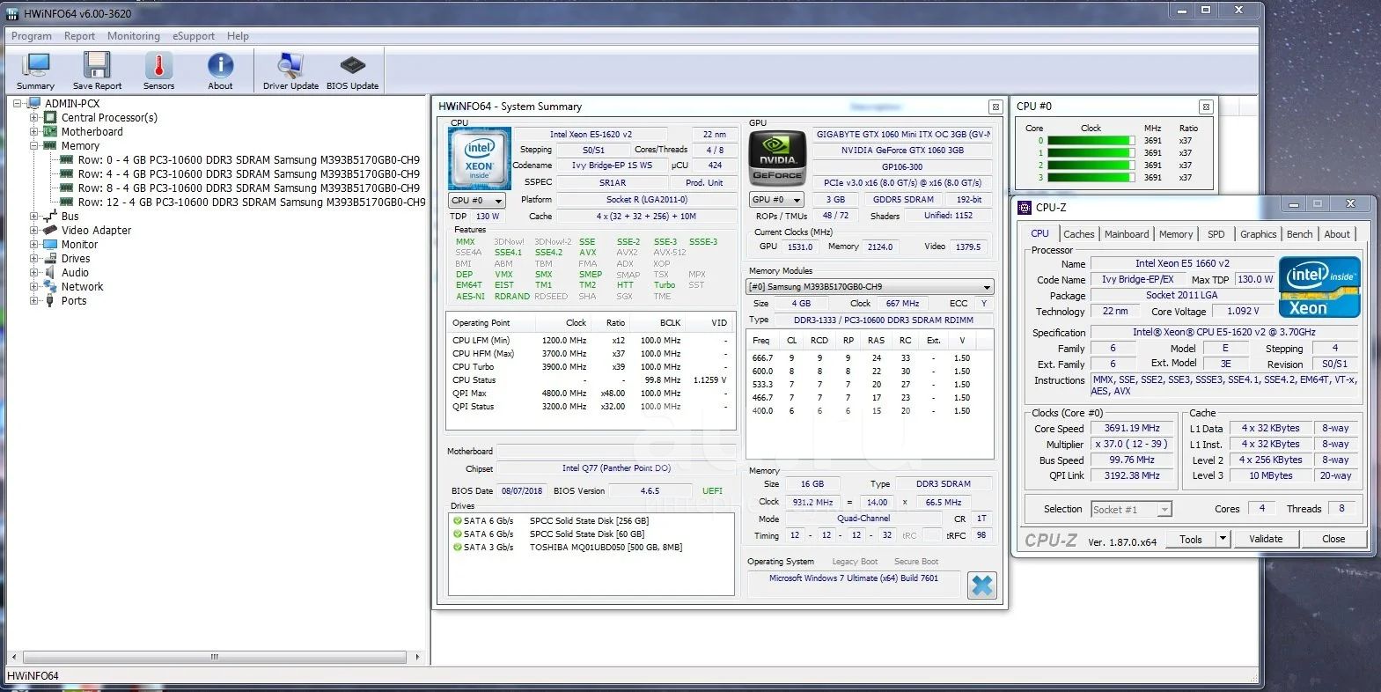Expand the Motherboard tree node
The width and height of the screenshot is (1381, 692).
(33, 131)
